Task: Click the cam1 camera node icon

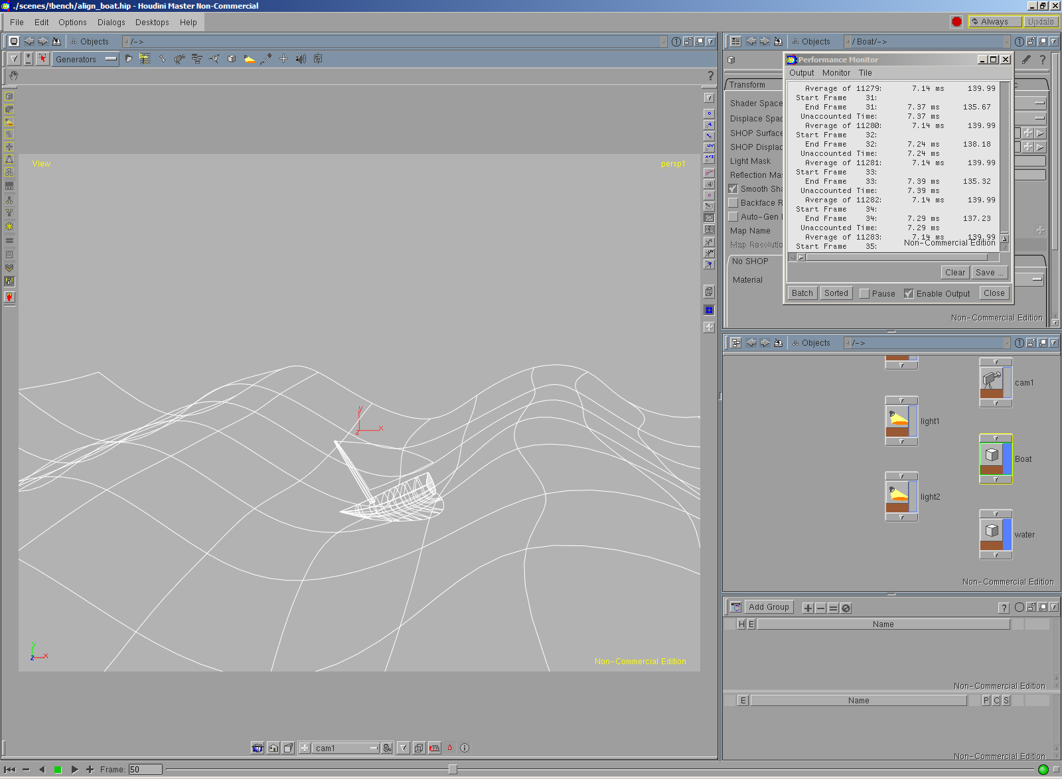Action: click(992, 380)
